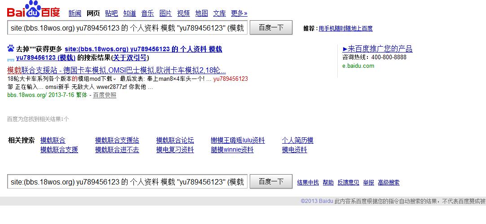Open 来百度推广您的产品 ad link
Viewport: 486px width, 224px height.
click(x=377, y=49)
